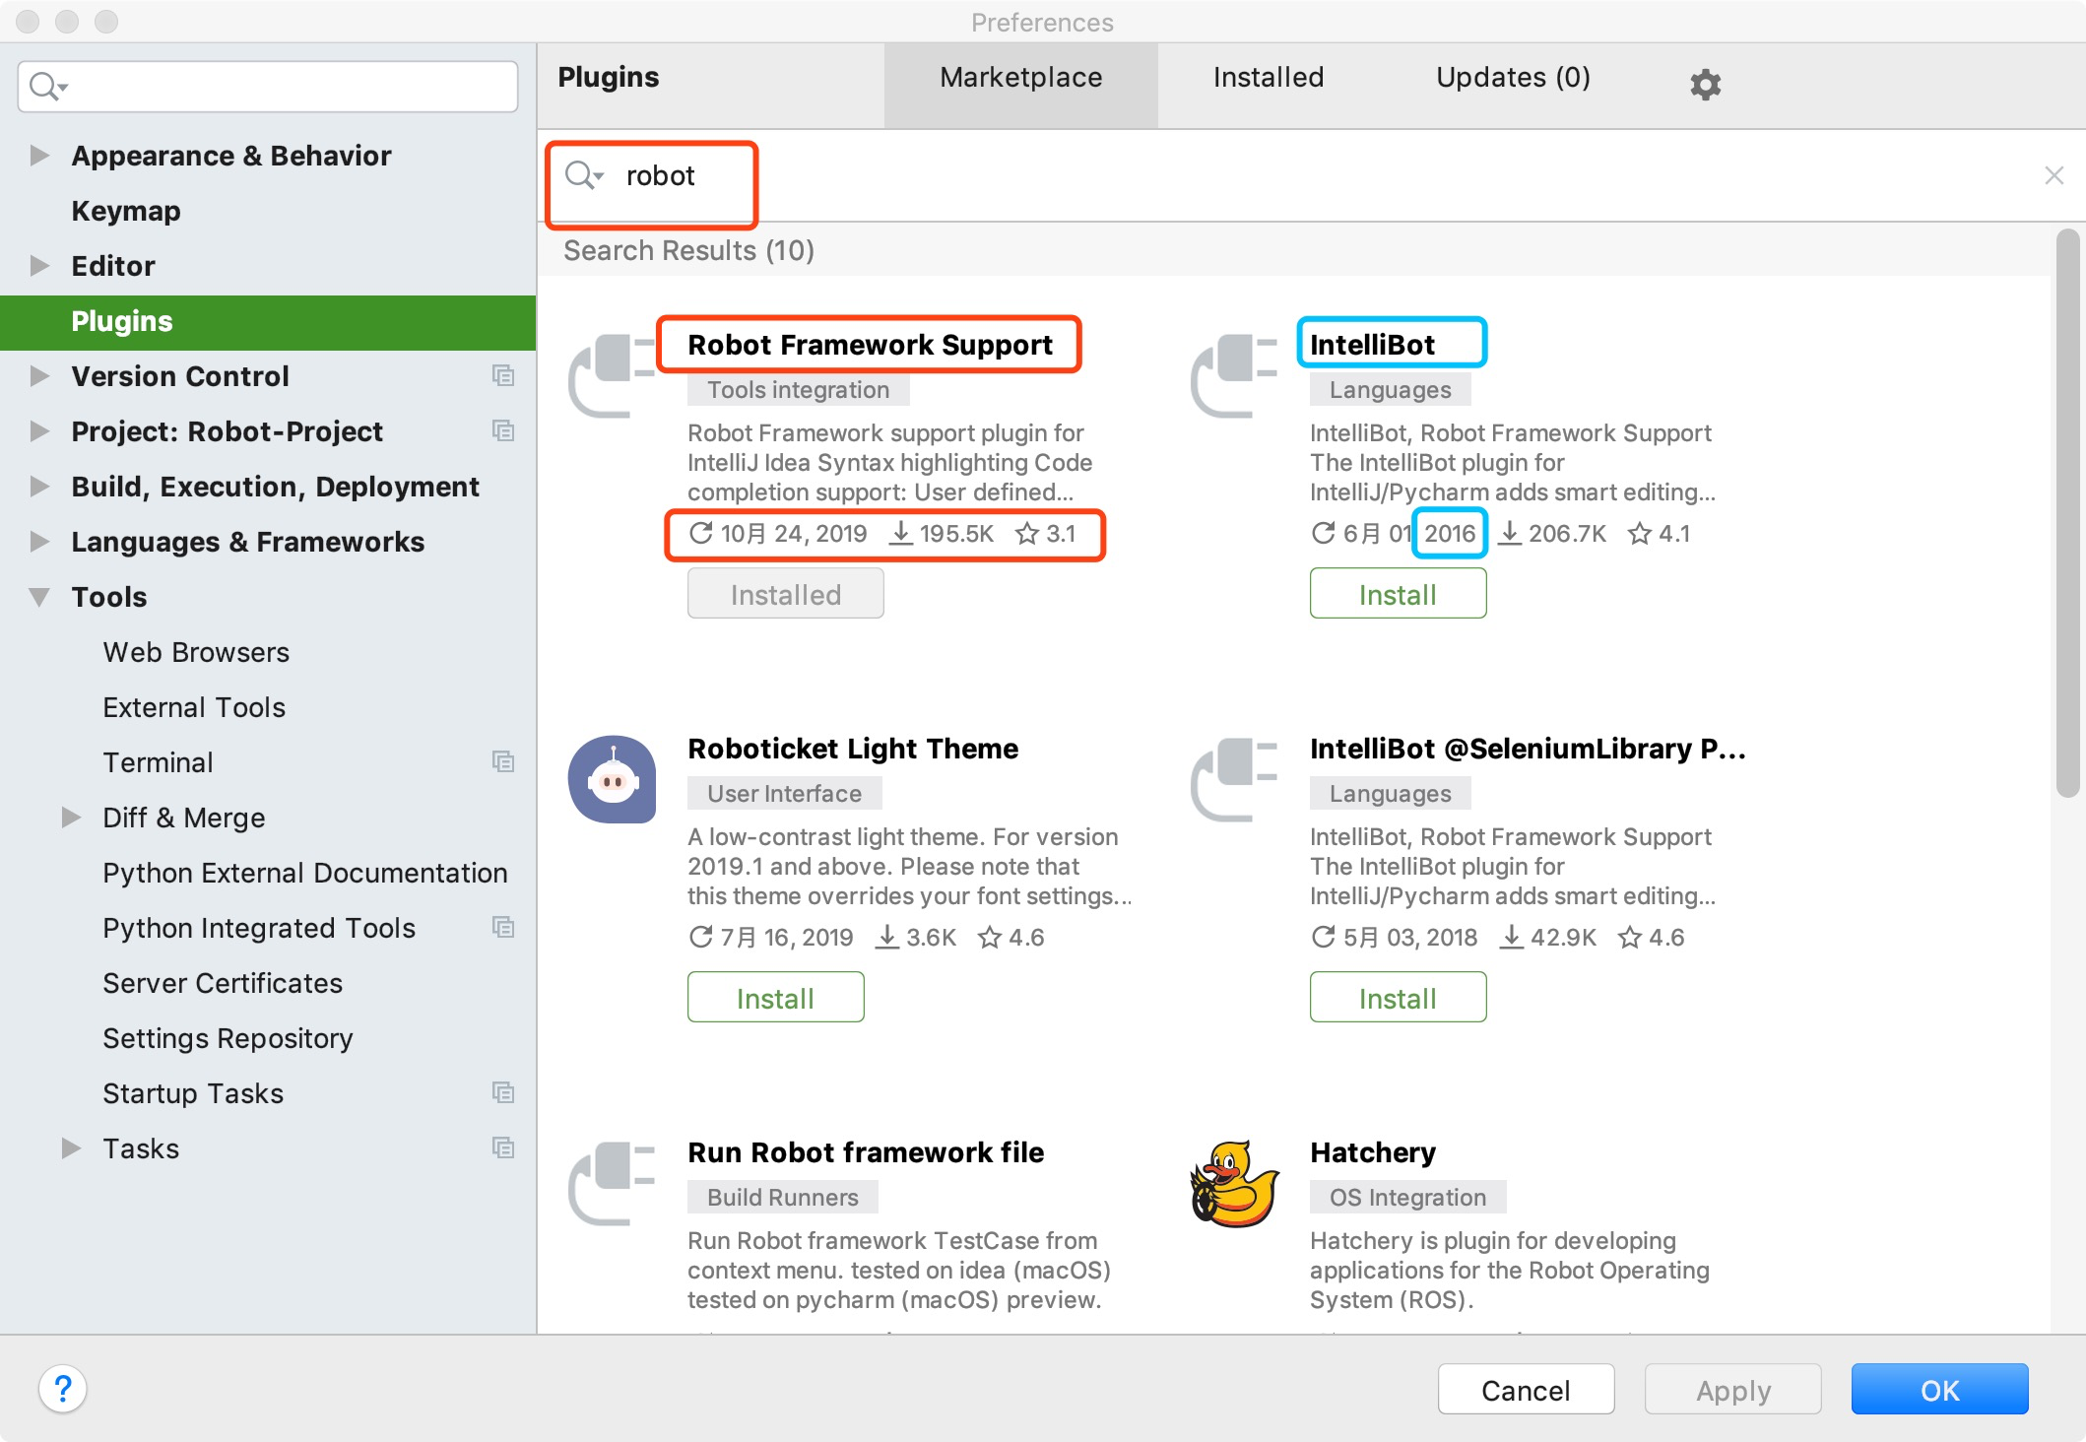Click the plugin results vertical scrollbar
The image size is (2086, 1442).
click(x=2066, y=512)
